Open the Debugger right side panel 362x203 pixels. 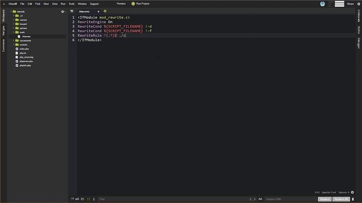point(359,43)
